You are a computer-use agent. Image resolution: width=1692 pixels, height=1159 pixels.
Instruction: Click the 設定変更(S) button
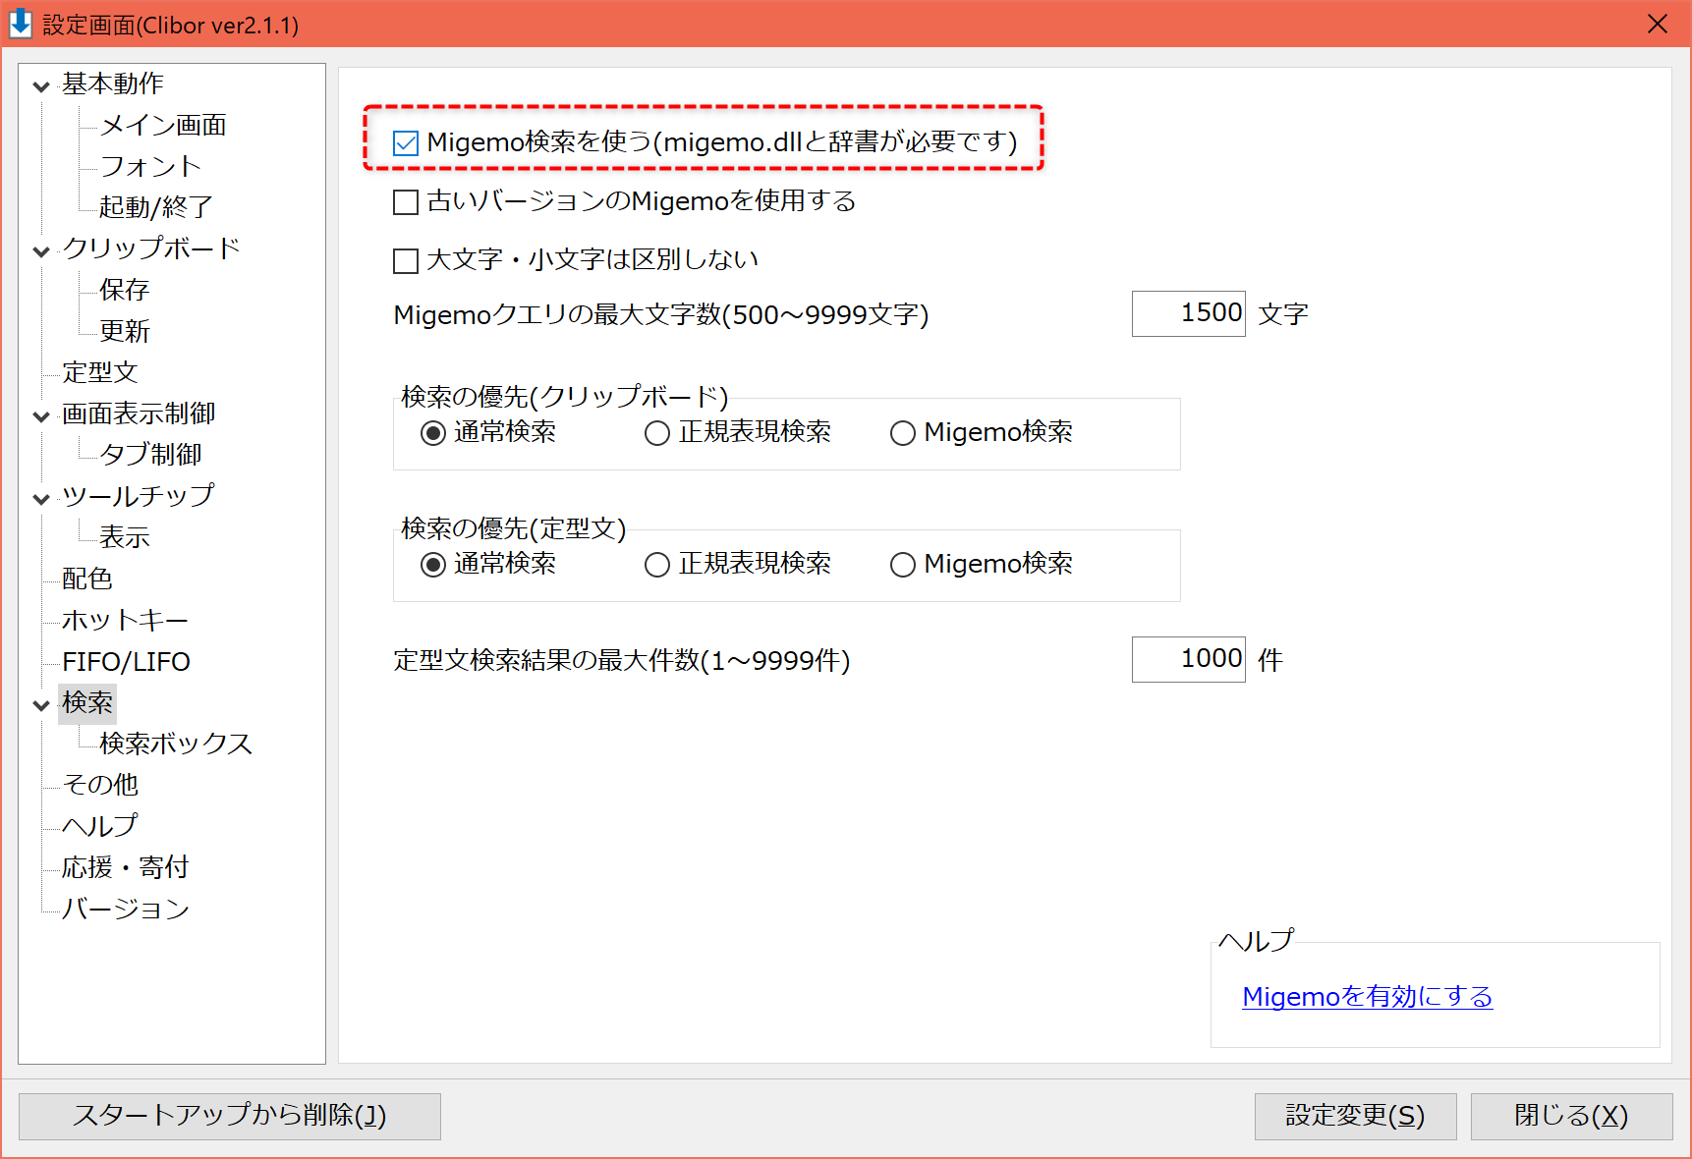click(x=1355, y=1116)
